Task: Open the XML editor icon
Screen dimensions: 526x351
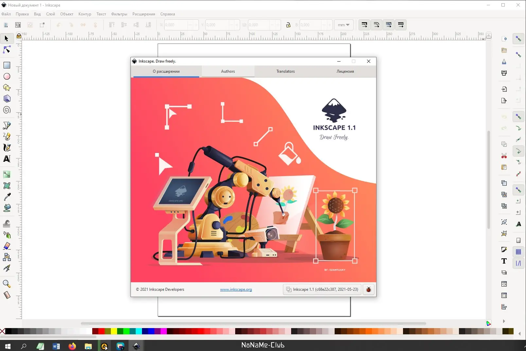Action: pos(504,284)
